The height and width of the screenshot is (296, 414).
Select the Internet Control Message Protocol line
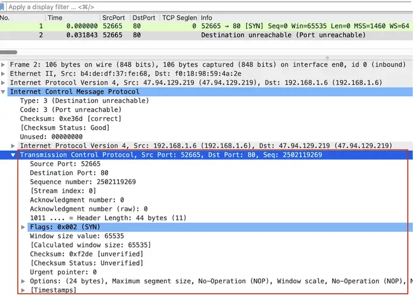click(x=210, y=92)
